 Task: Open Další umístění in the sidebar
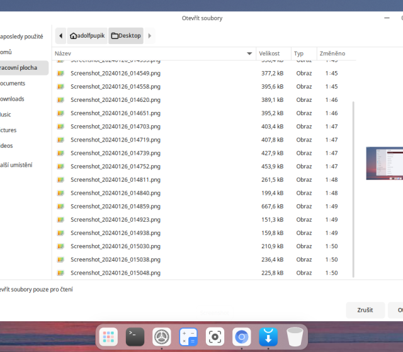[16, 165]
